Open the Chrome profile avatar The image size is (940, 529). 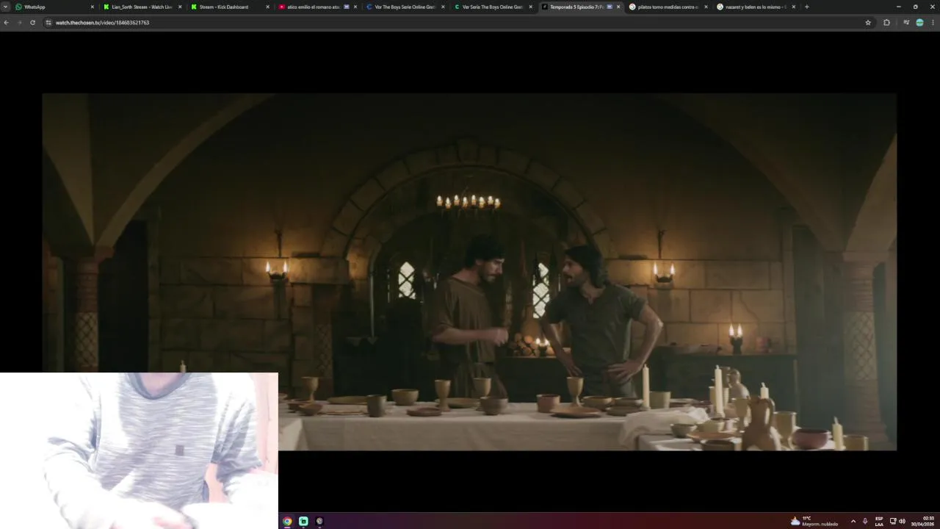pyautogui.click(x=919, y=23)
